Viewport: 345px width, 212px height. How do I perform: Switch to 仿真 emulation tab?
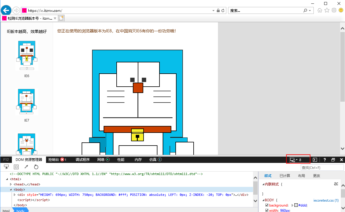coord(153,159)
